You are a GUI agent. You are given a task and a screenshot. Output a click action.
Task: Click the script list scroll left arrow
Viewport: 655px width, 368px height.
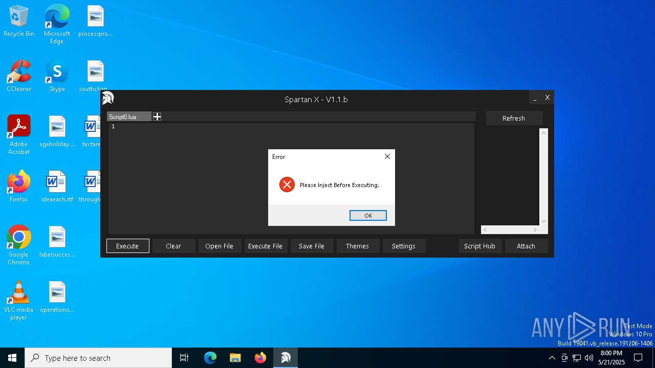(485, 230)
